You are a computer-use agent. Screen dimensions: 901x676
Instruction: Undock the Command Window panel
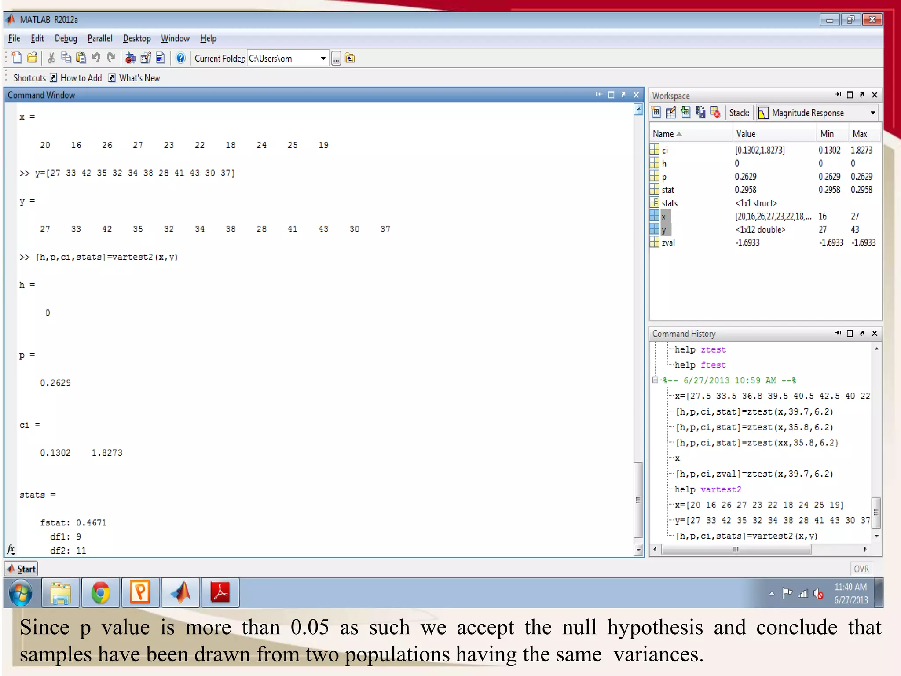(x=623, y=95)
